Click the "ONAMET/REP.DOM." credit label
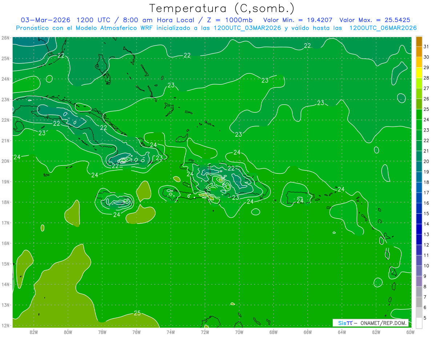Viewport: 436px width, 337px height. (384, 323)
